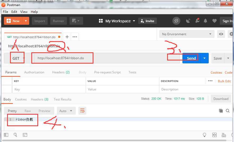Screen dimensions: 234x142
Task: Click the environment quick look eye icon
Action: [221, 34]
